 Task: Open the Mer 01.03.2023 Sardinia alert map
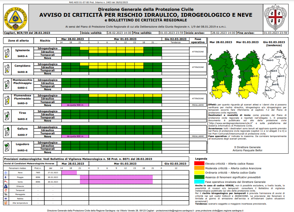point(248,75)
